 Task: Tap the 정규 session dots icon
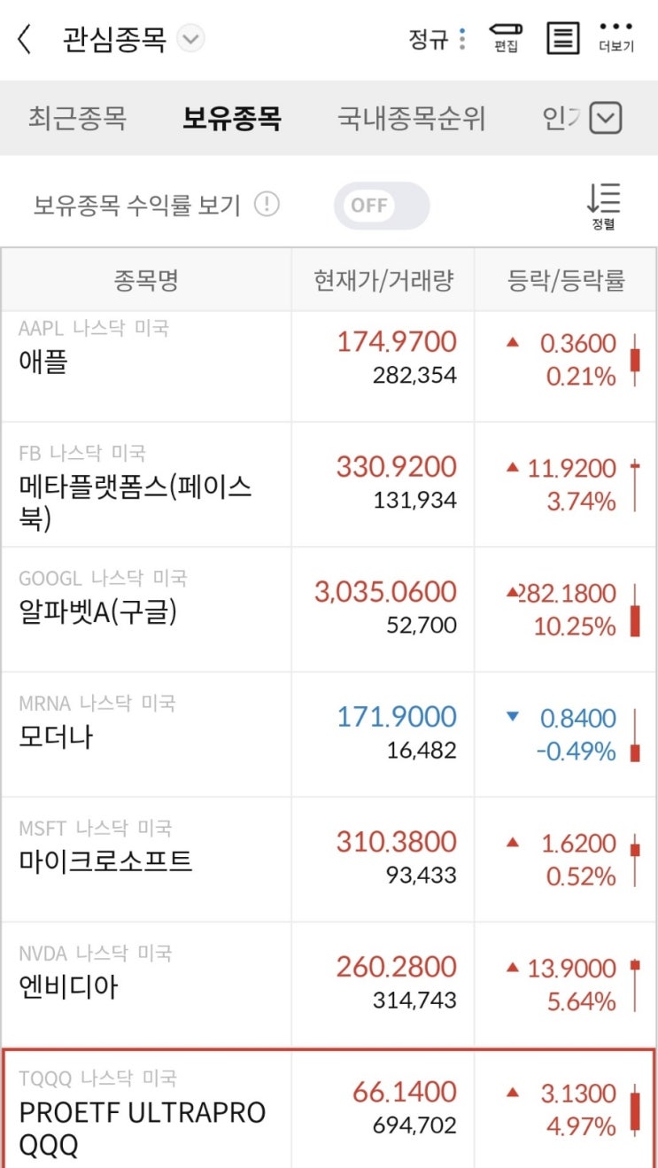tap(462, 39)
